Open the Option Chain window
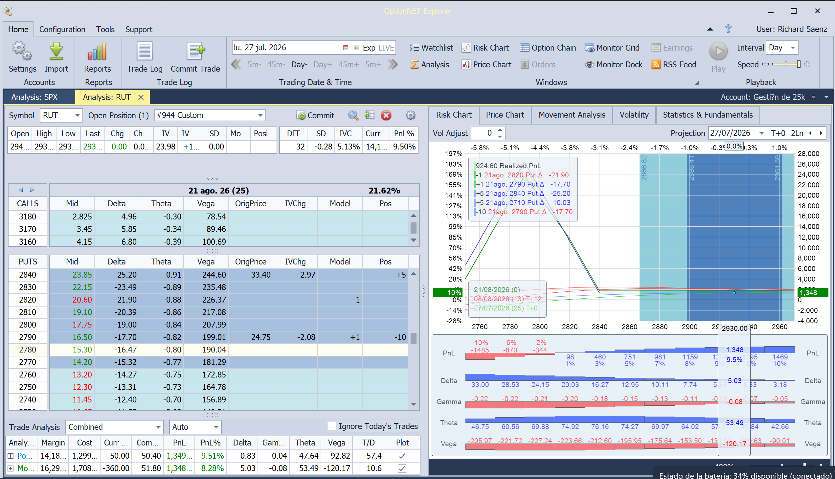 [x=548, y=48]
